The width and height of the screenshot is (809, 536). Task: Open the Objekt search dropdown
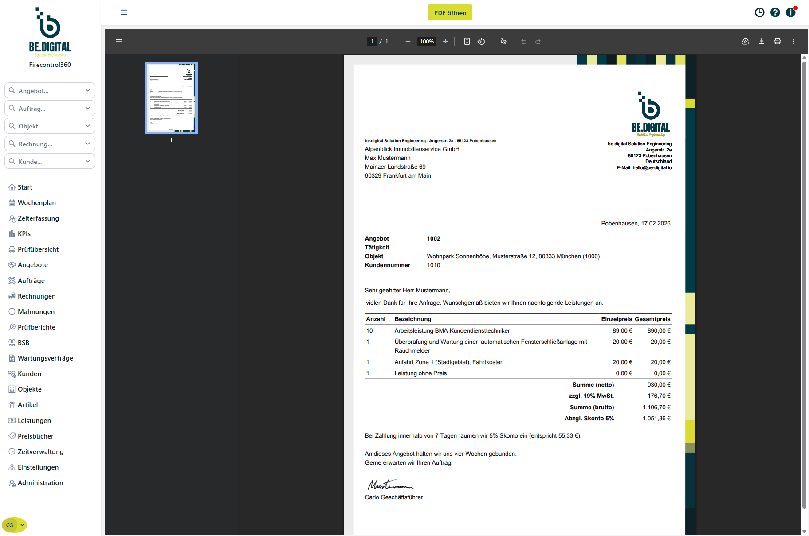50,126
